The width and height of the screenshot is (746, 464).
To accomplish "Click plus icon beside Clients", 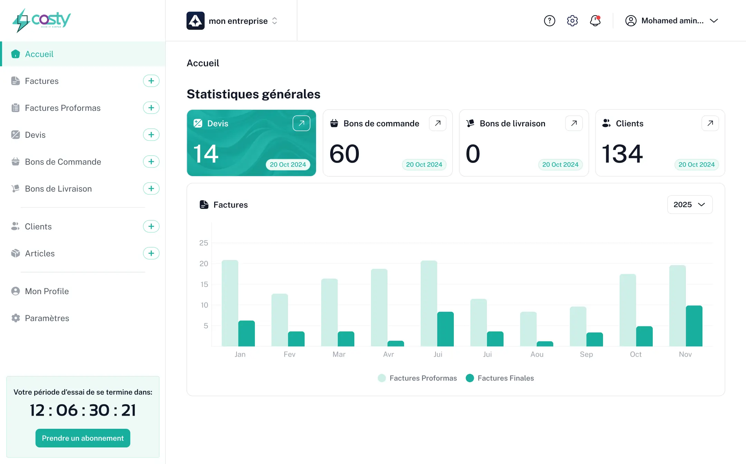I will point(151,226).
